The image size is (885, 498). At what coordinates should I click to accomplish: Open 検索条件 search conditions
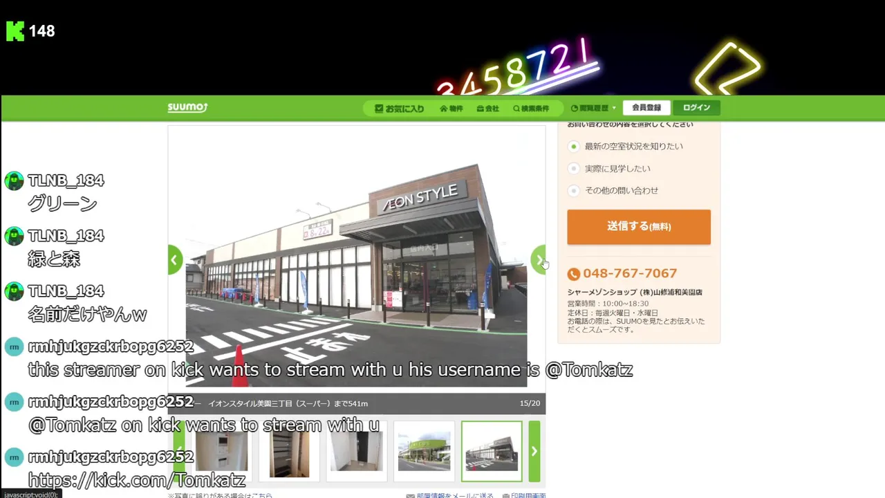tap(531, 109)
